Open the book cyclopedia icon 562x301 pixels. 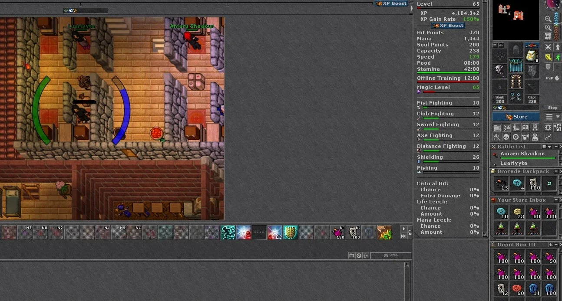point(525,128)
